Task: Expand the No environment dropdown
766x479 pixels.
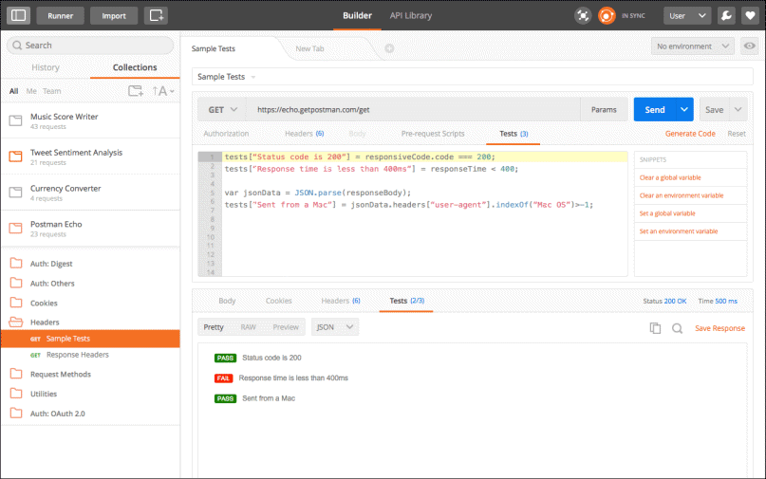Action: coord(692,46)
